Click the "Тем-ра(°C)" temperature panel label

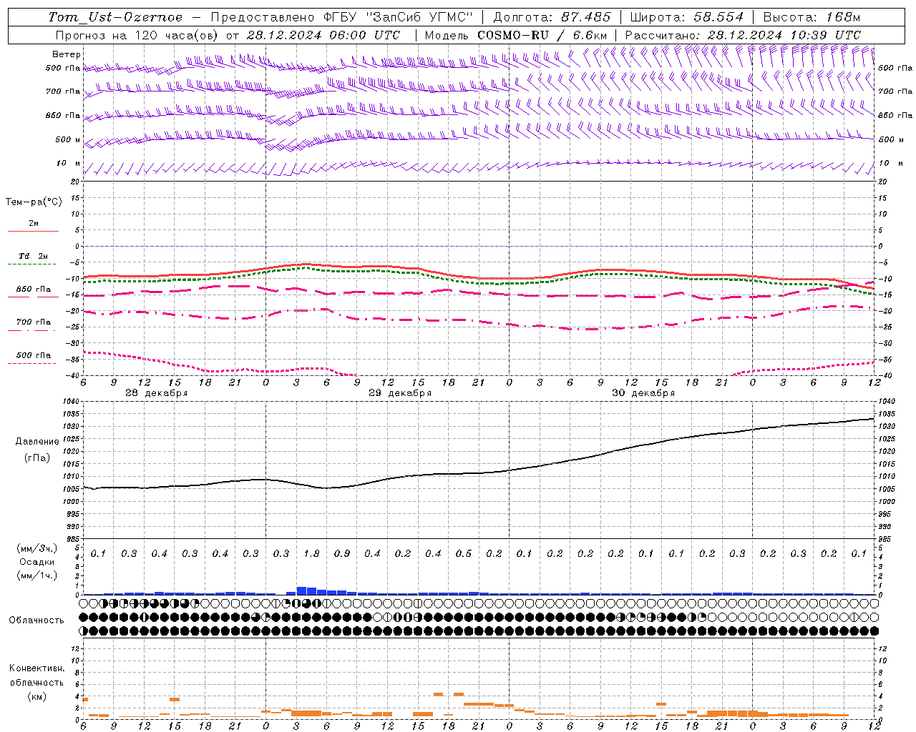pyautogui.click(x=34, y=202)
